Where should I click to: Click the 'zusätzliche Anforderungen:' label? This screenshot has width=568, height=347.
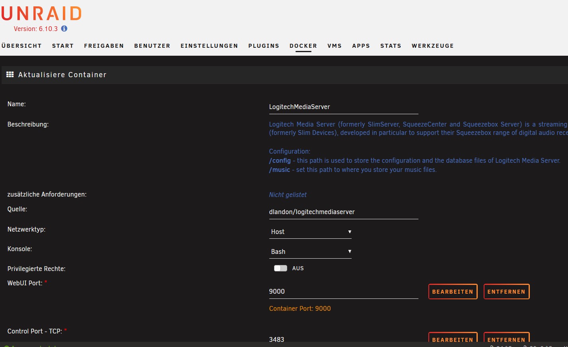[x=47, y=194]
